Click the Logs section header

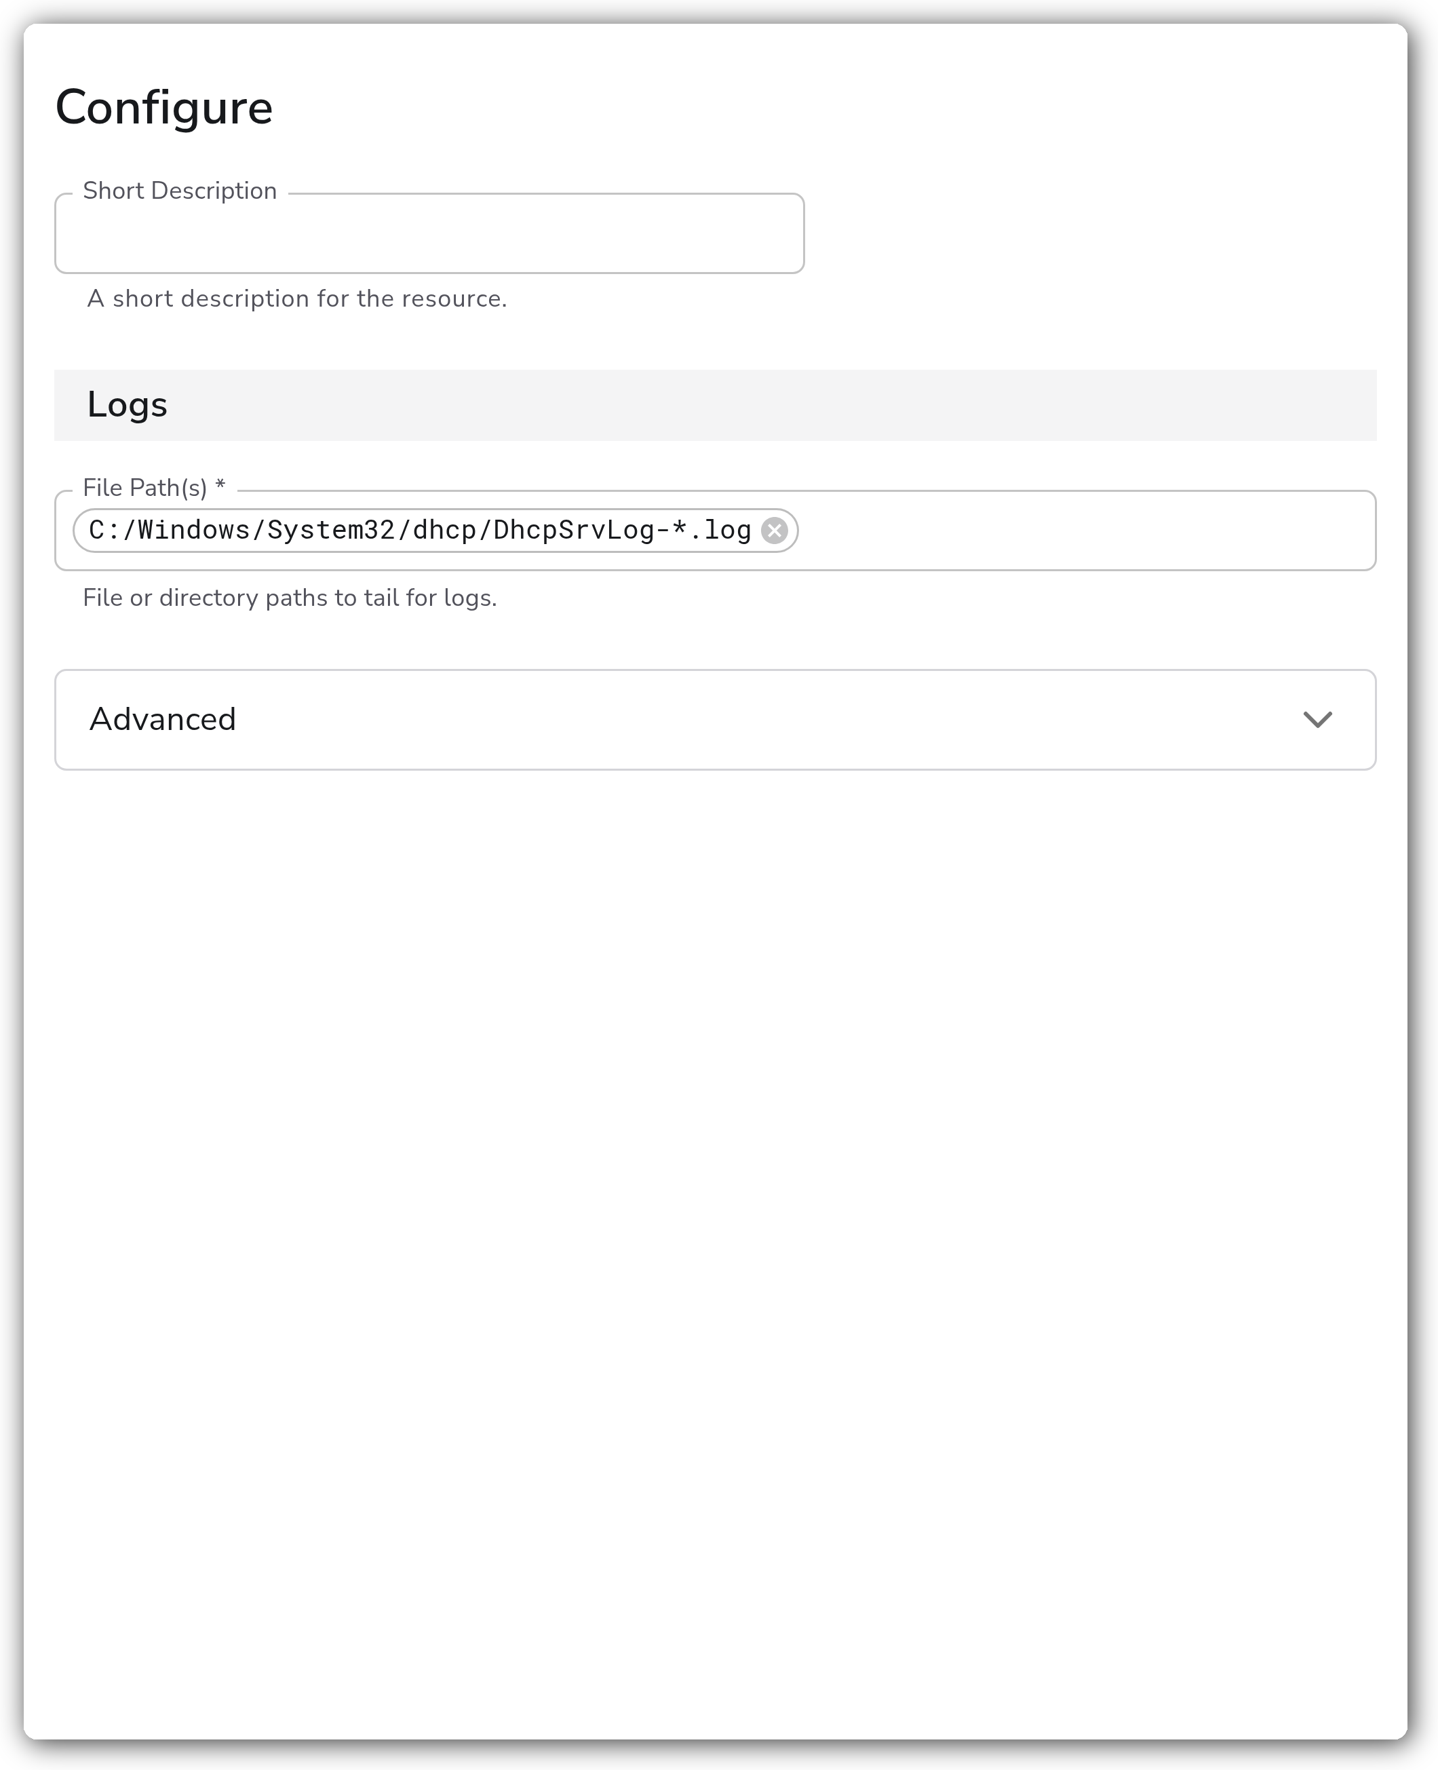tap(715, 405)
